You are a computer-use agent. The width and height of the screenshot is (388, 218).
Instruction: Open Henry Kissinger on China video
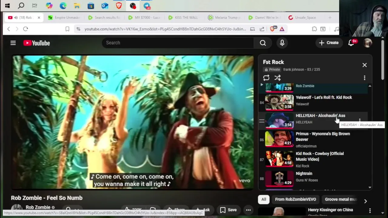[330, 210]
